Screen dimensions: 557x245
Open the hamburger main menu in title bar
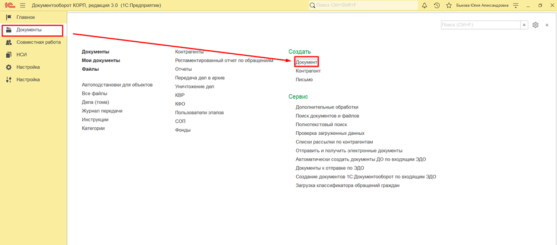tap(23, 5)
